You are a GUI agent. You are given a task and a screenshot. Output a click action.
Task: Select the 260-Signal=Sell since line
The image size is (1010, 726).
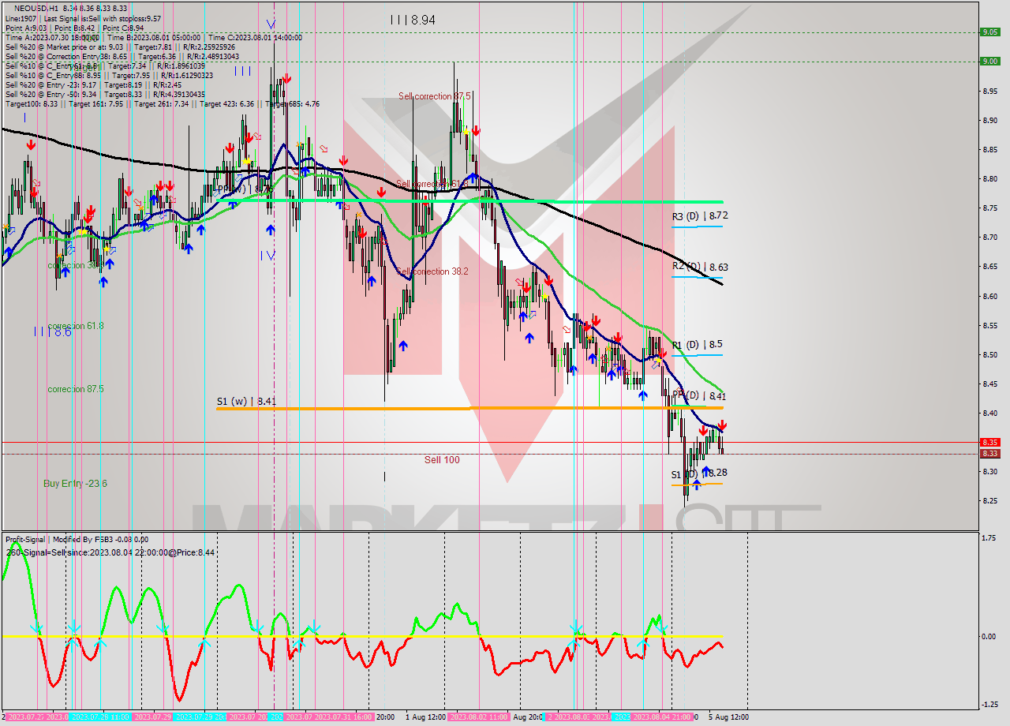[110, 552]
